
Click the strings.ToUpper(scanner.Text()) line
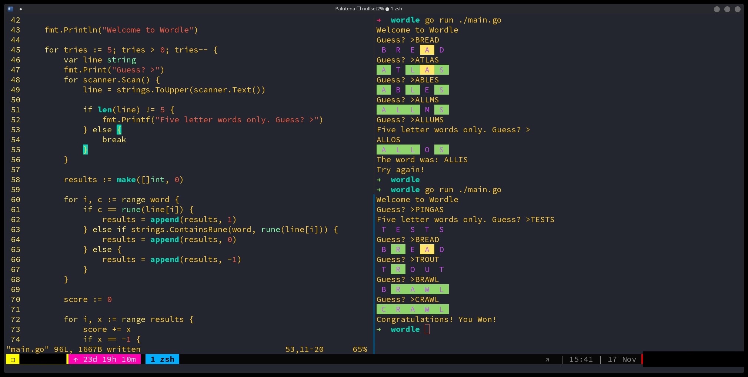click(174, 90)
